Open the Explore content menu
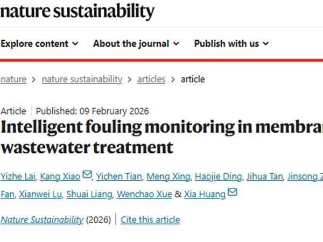This screenshot has width=323, height=242. click(35, 44)
